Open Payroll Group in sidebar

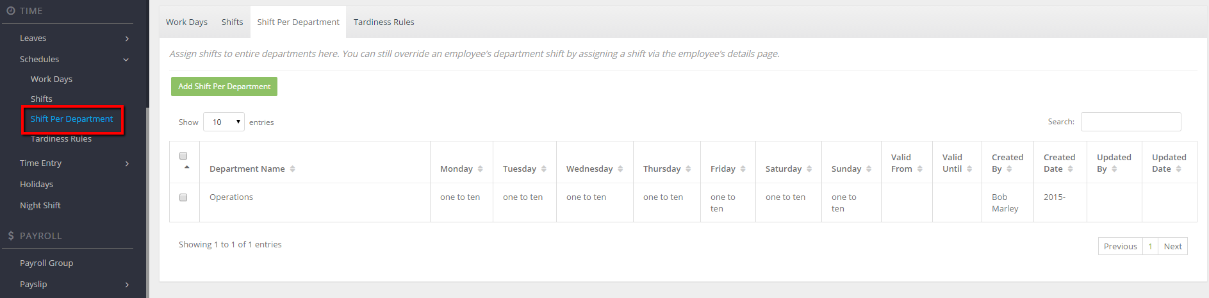coord(46,263)
